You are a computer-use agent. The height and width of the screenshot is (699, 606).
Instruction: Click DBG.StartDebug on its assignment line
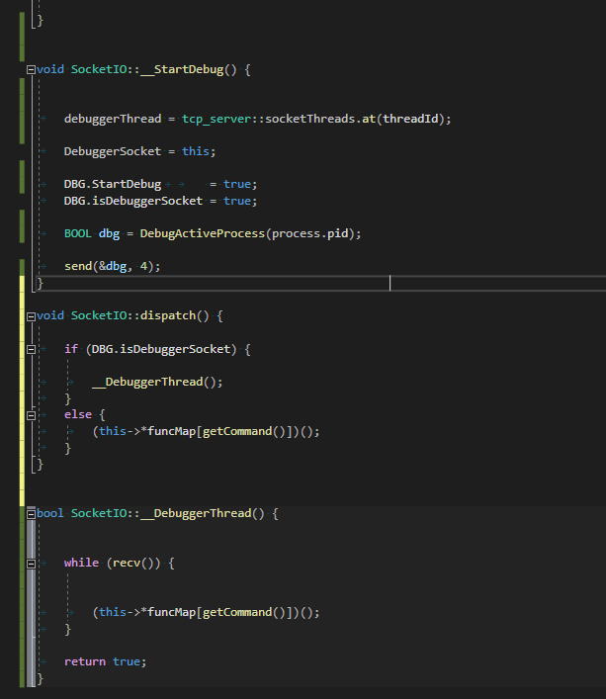point(112,184)
